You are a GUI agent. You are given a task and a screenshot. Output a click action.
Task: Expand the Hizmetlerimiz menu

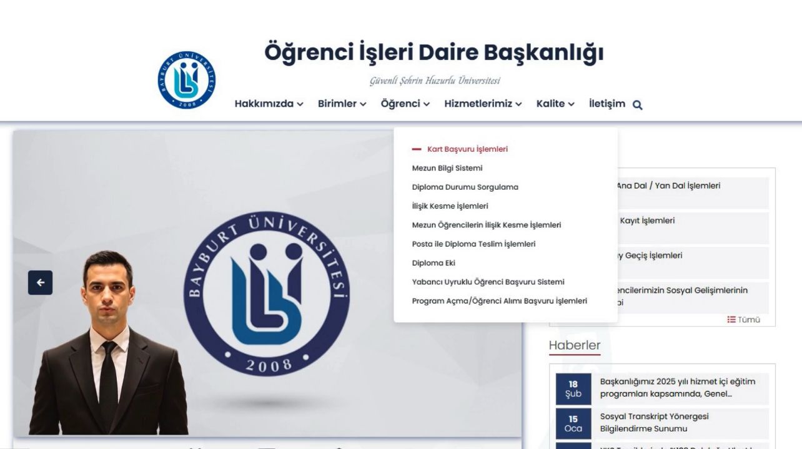(x=483, y=104)
